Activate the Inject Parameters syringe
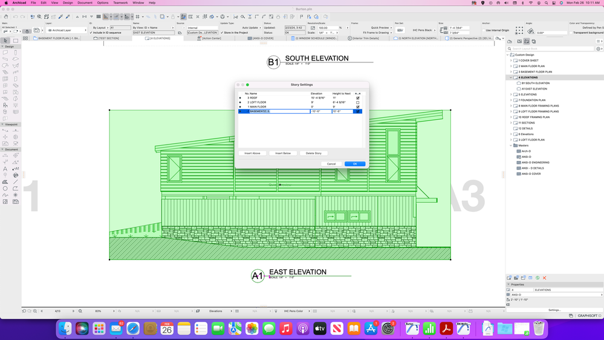The image size is (604, 340). [x=68, y=16]
